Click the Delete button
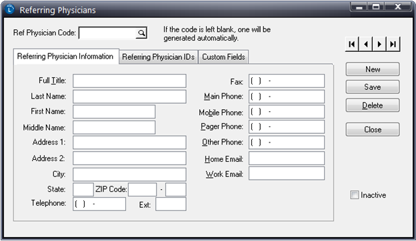Screen dimensions: 416x241 373,105
